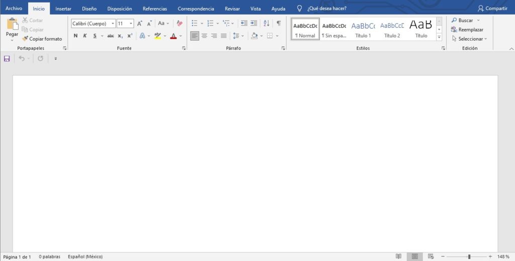Toggle bold (N) formatting
This screenshot has height=261, width=515.
point(75,36)
